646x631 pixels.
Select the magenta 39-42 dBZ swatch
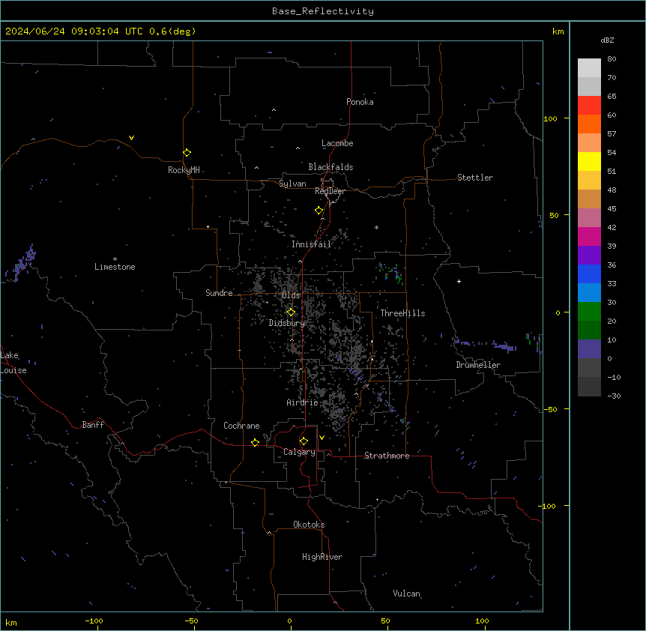(589, 236)
